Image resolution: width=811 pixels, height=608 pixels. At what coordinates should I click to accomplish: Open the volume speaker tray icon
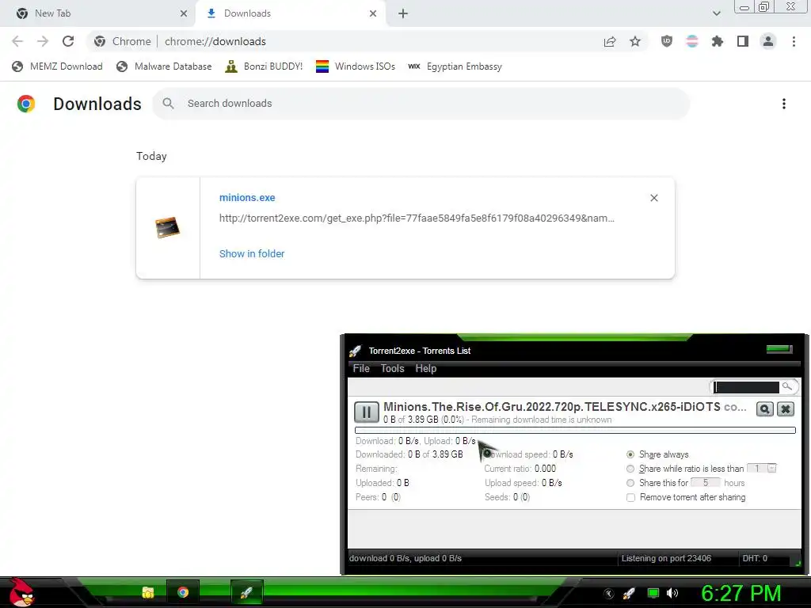pos(672,593)
